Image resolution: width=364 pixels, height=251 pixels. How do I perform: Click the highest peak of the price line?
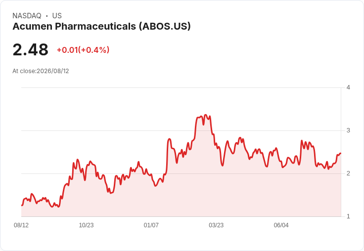point(205,115)
